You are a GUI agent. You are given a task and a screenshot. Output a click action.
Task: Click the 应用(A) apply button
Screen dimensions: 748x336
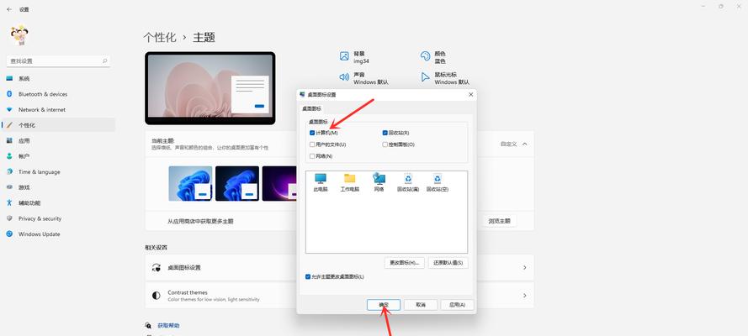coord(458,305)
